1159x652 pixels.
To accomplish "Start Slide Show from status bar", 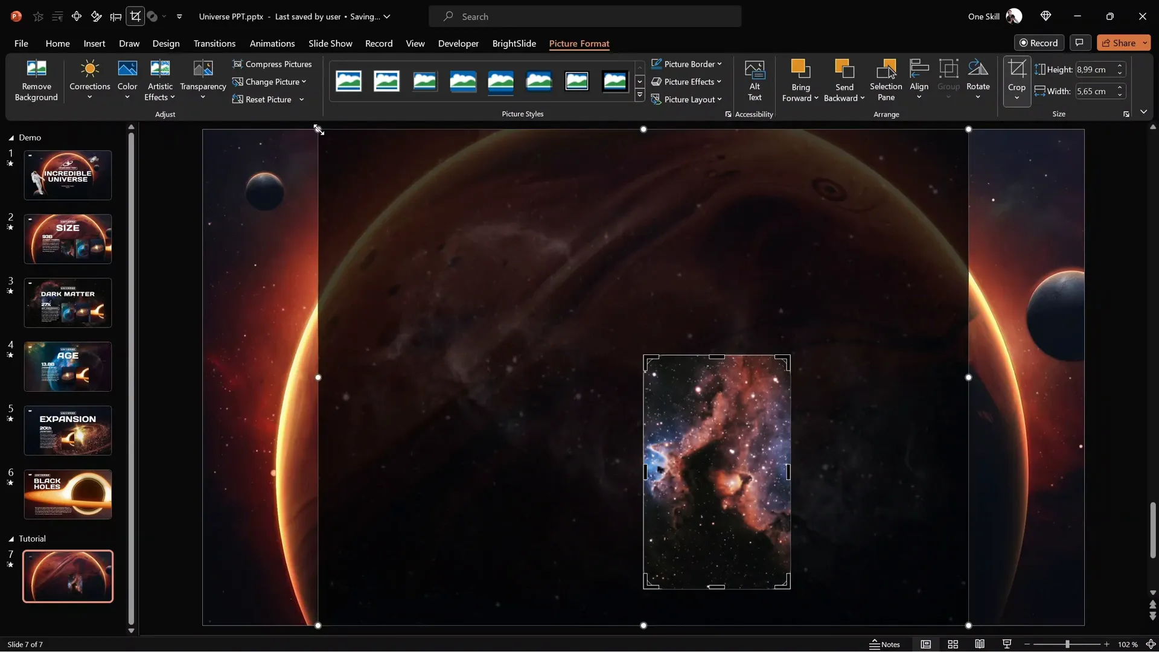I will coord(1007,644).
